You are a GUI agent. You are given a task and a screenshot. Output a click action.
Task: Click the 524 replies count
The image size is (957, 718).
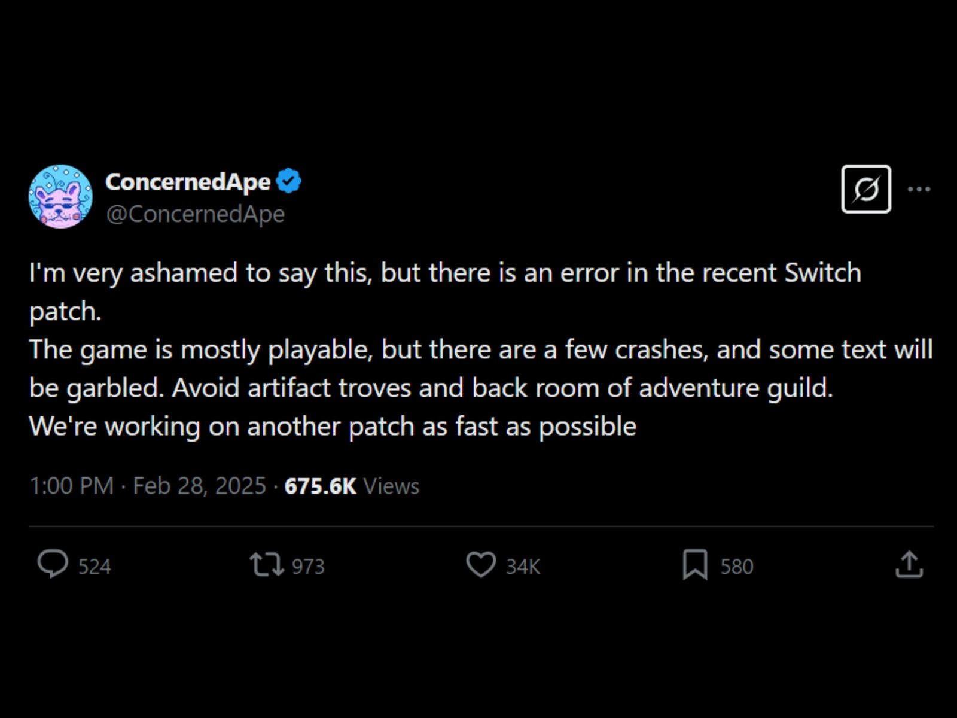(x=95, y=566)
